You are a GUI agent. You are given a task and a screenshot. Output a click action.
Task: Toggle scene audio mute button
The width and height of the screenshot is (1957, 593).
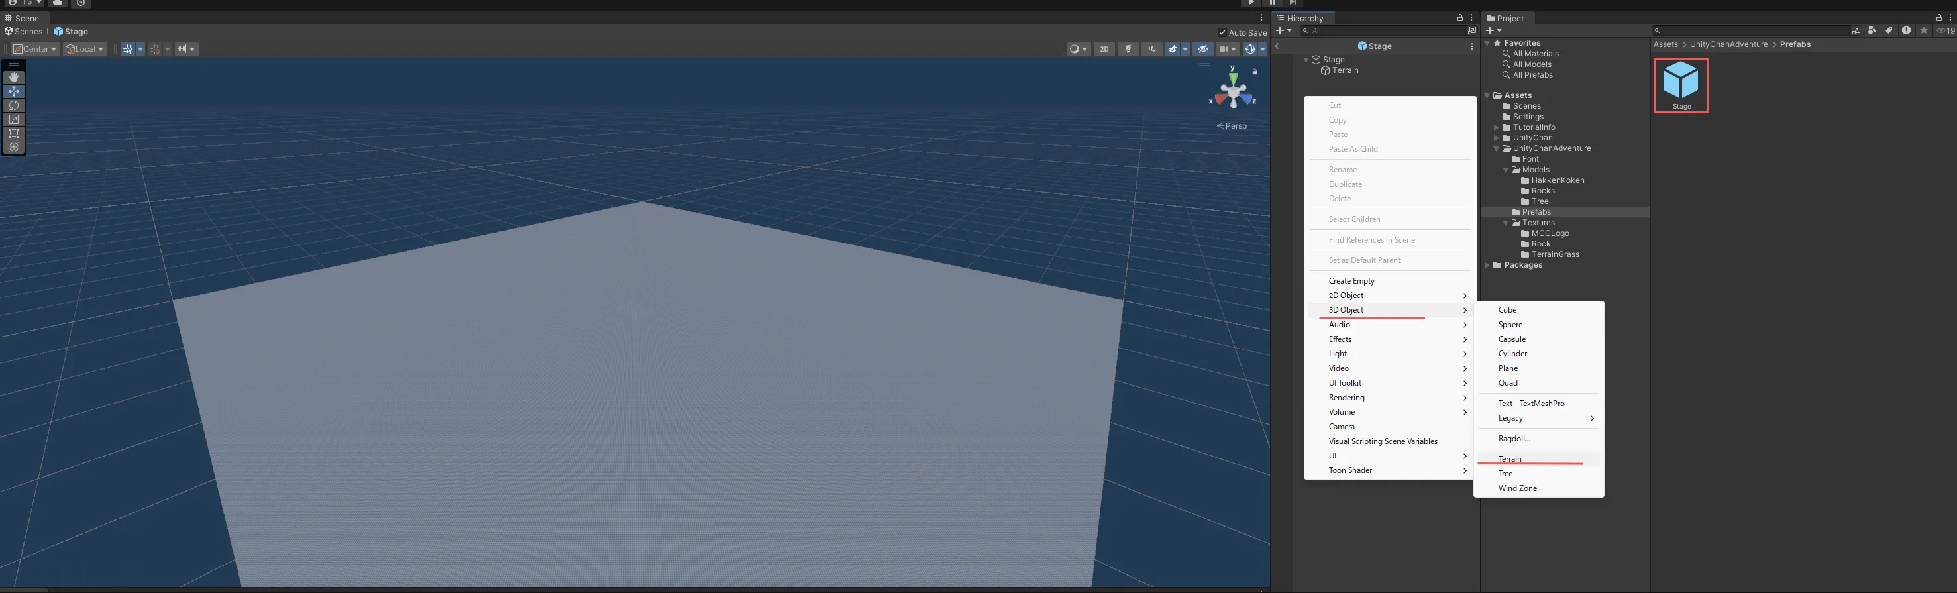pos(1151,50)
